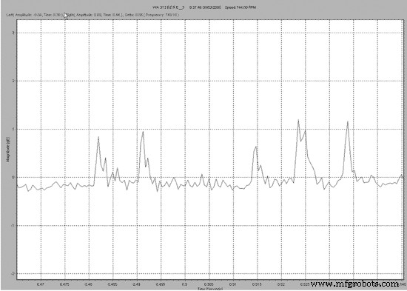The width and height of the screenshot is (407, 291).
Task: Click the Left cursor amplitude readout
Action: pyautogui.click(x=34, y=15)
